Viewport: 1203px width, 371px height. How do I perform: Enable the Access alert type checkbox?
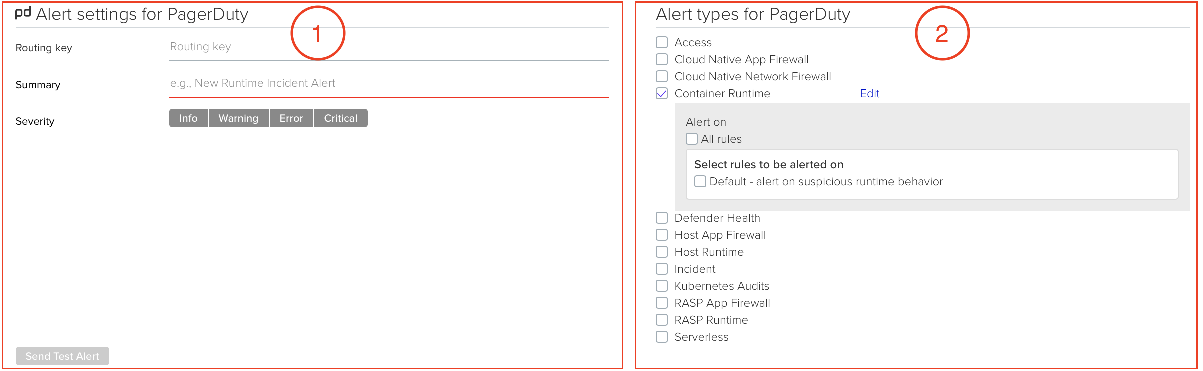point(662,42)
